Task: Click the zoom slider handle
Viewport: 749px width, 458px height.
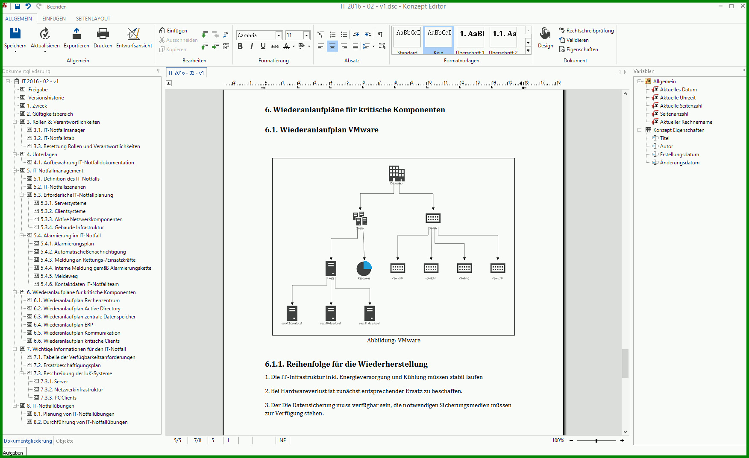Action: [596, 440]
